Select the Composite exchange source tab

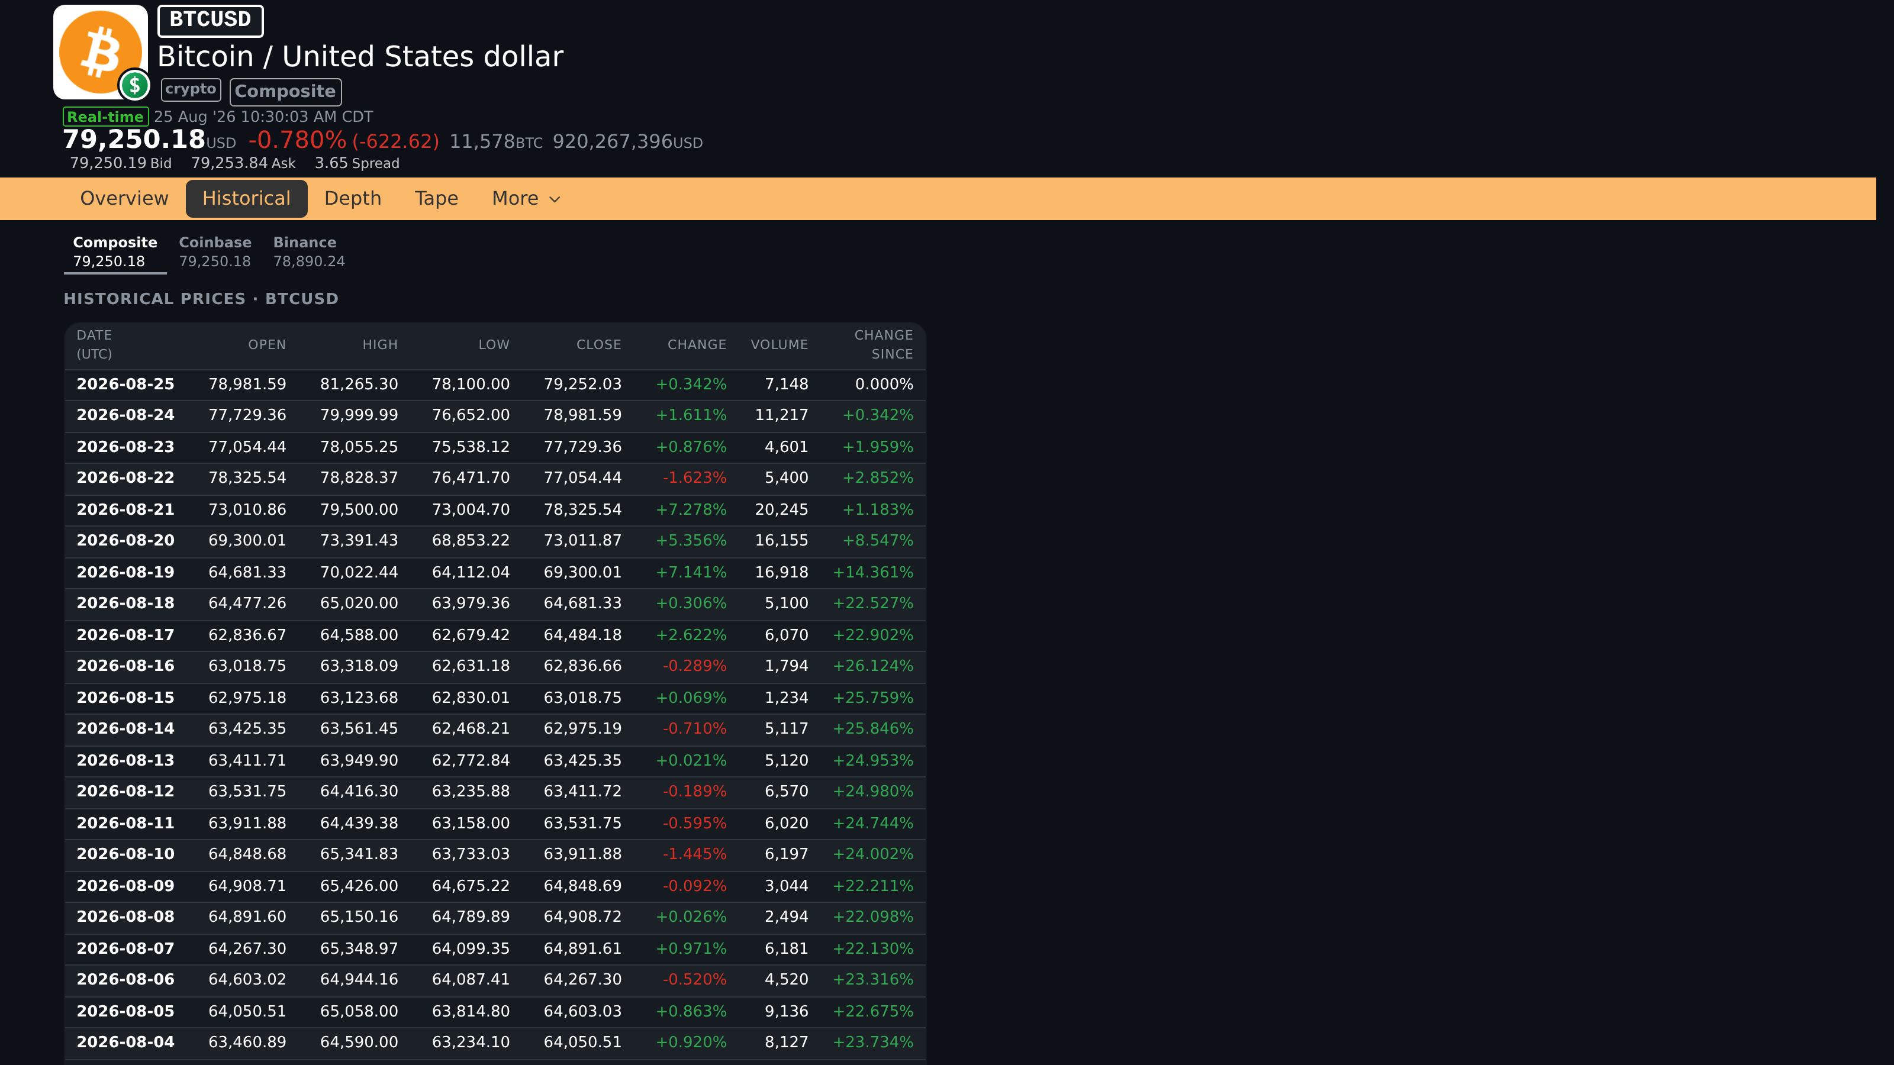click(115, 252)
